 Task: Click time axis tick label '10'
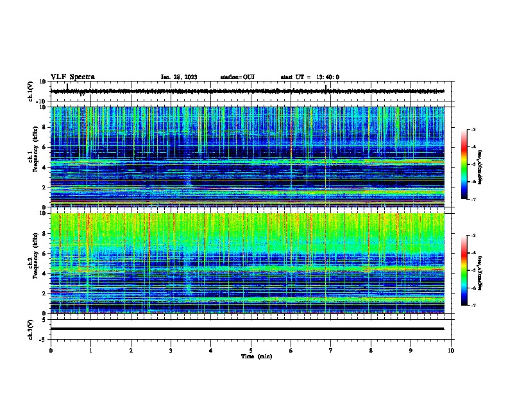click(451, 350)
